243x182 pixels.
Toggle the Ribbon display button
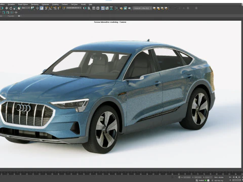(x=103, y=8)
